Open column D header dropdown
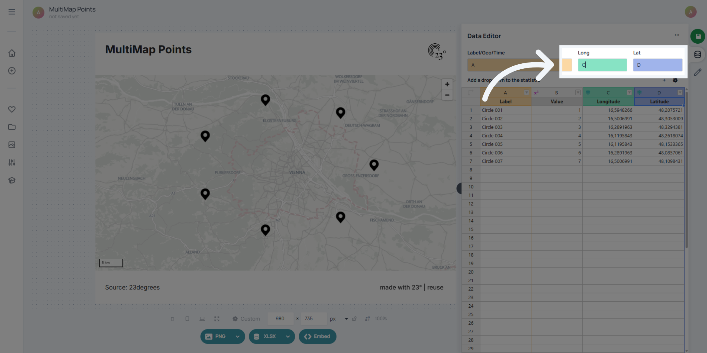 680,93
